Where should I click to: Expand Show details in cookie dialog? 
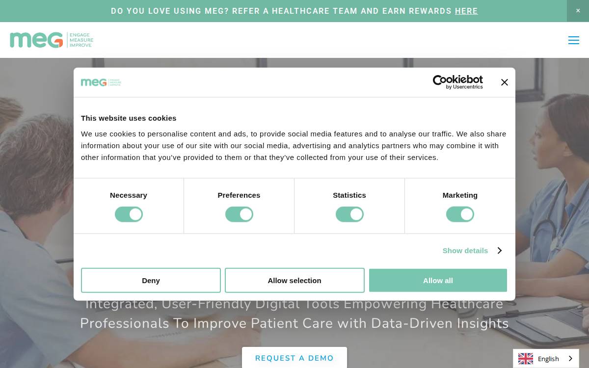(472, 250)
